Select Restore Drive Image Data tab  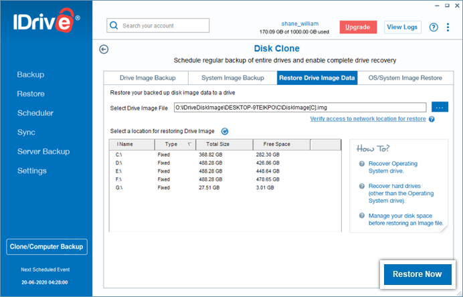coord(317,78)
